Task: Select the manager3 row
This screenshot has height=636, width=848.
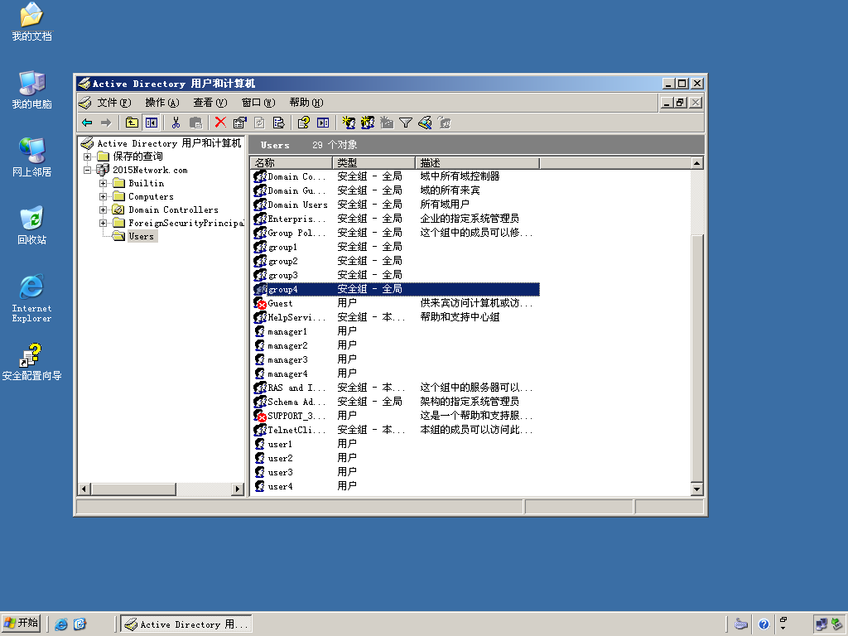Action: 396,359
